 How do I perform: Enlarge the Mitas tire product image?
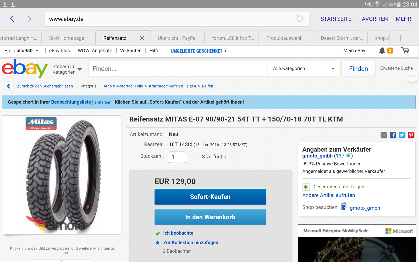[62, 175]
